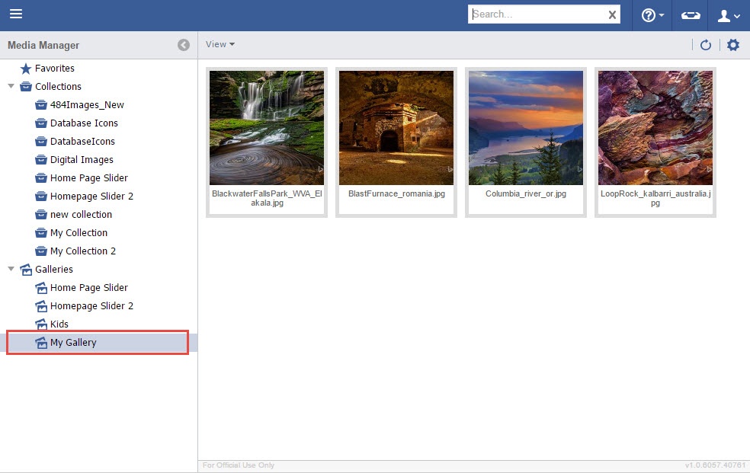Open the help dropdown icon

[652, 15]
